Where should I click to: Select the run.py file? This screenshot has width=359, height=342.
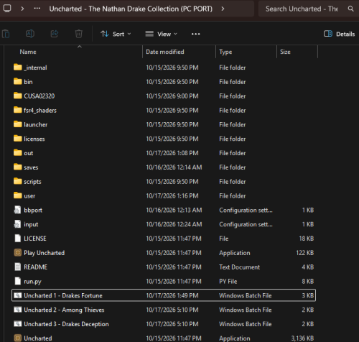click(164, 281)
